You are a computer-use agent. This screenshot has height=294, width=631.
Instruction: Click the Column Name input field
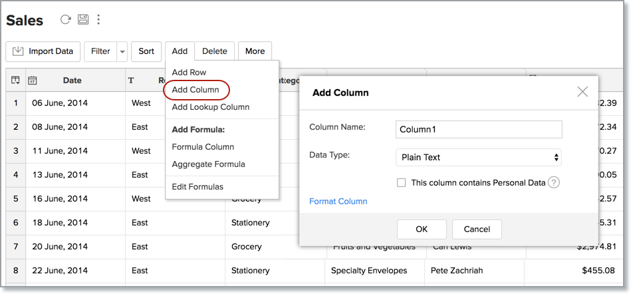(x=479, y=130)
